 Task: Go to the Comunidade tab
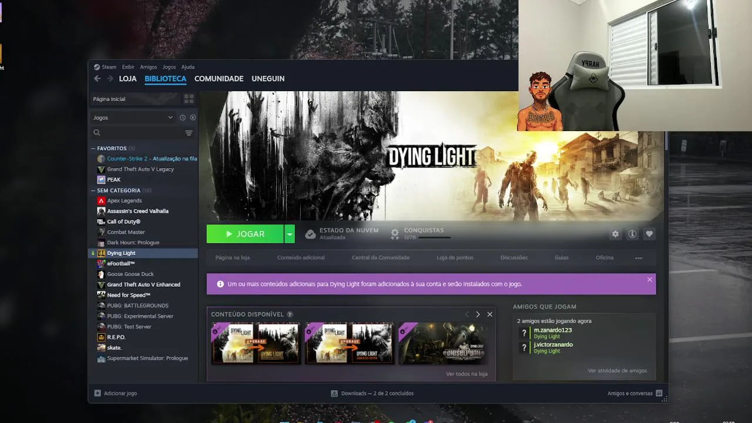point(219,79)
